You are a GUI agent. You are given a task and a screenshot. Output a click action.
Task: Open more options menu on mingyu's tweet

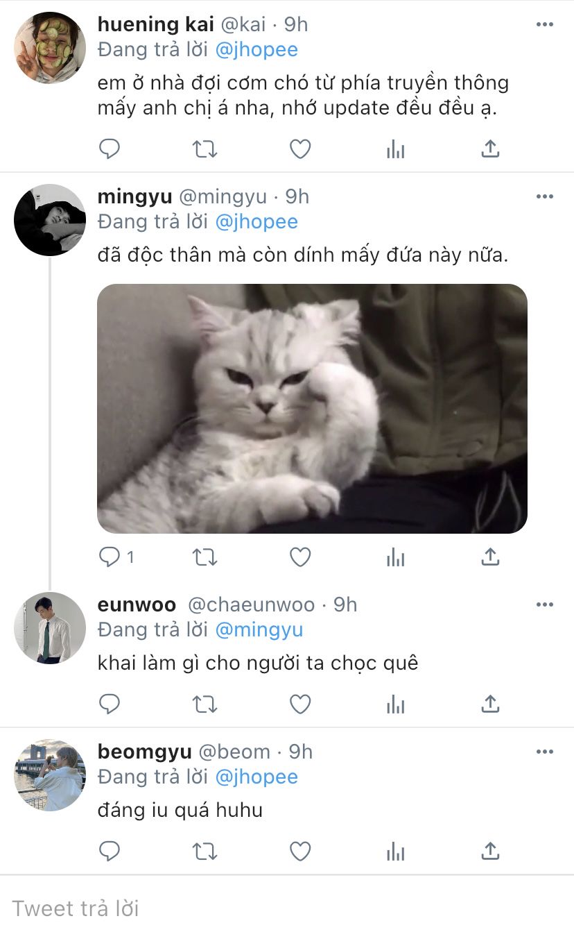click(545, 196)
